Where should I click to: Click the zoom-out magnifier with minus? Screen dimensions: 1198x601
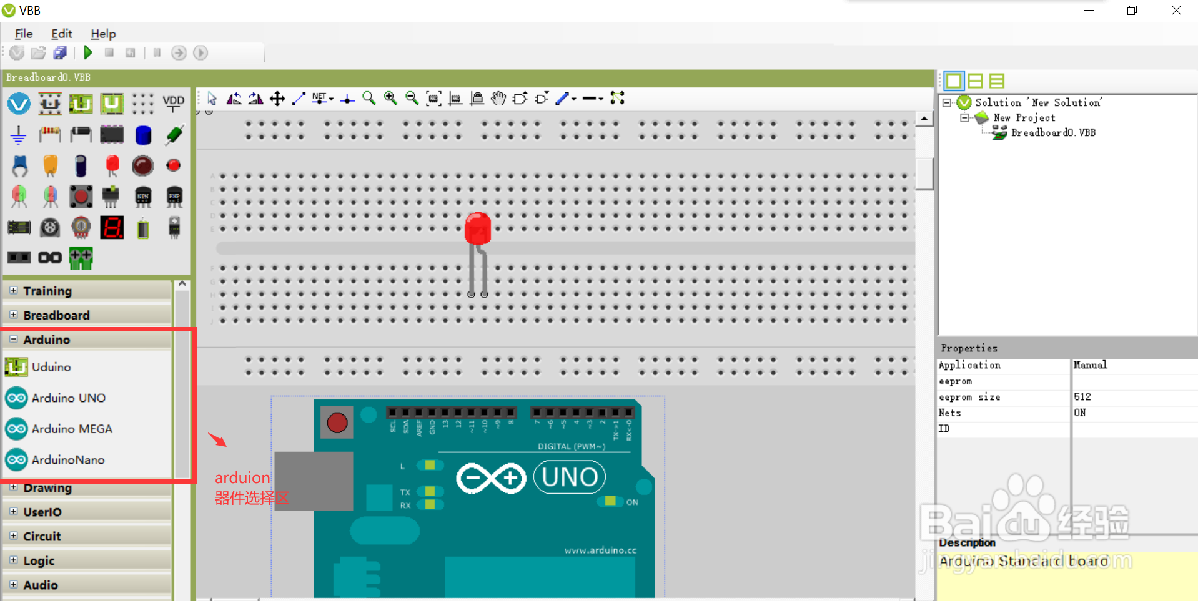pos(412,99)
